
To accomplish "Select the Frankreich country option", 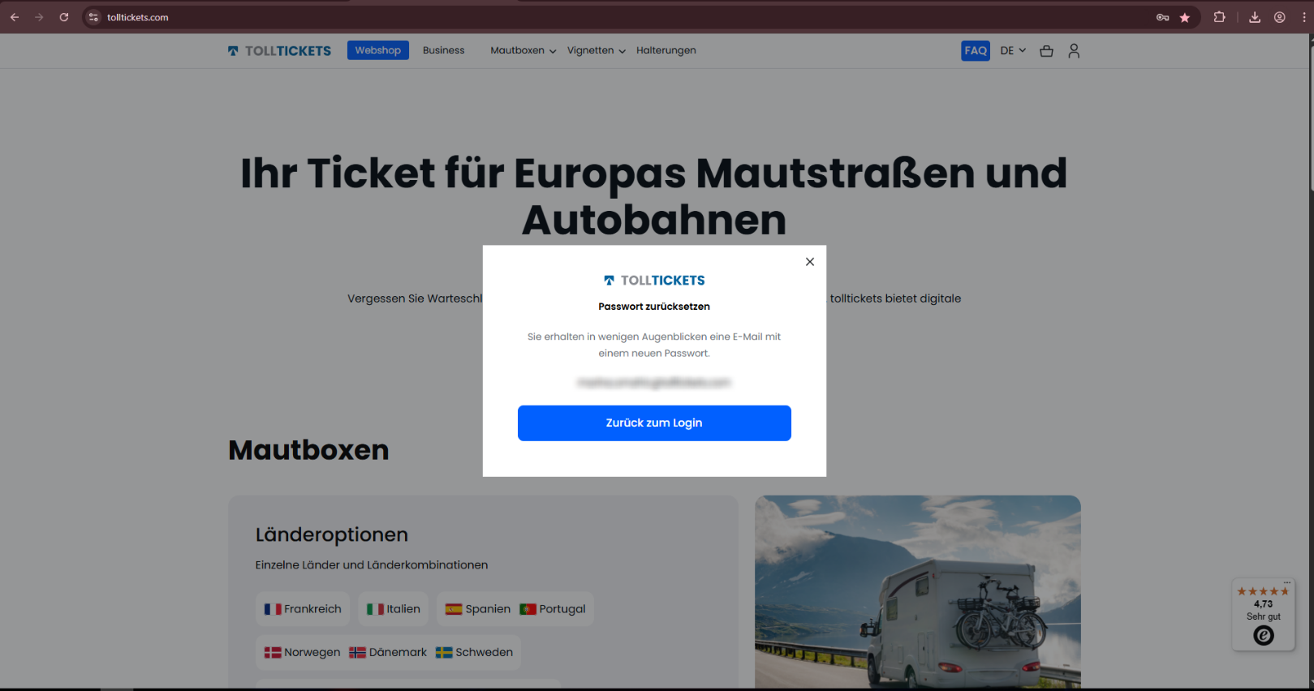I will point(303,609).
